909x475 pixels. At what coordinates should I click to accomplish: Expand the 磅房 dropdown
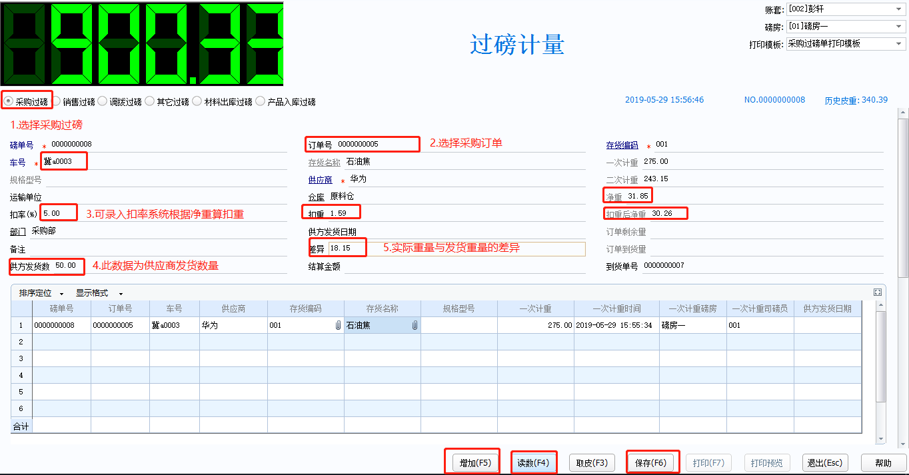[x=898, y=27]
